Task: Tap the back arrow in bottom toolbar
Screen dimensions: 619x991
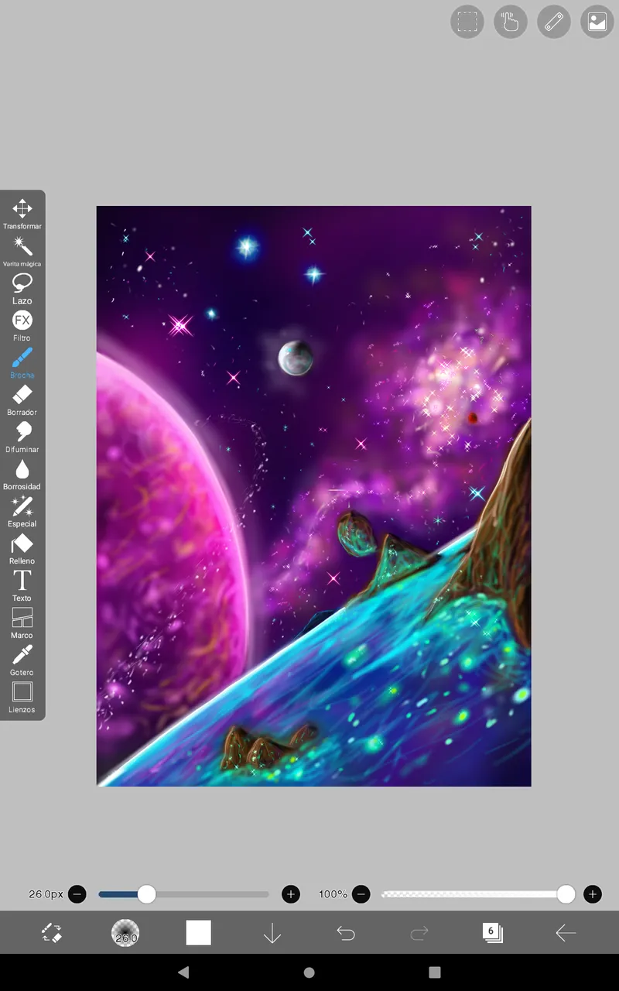Action: [x=566, y=934]
